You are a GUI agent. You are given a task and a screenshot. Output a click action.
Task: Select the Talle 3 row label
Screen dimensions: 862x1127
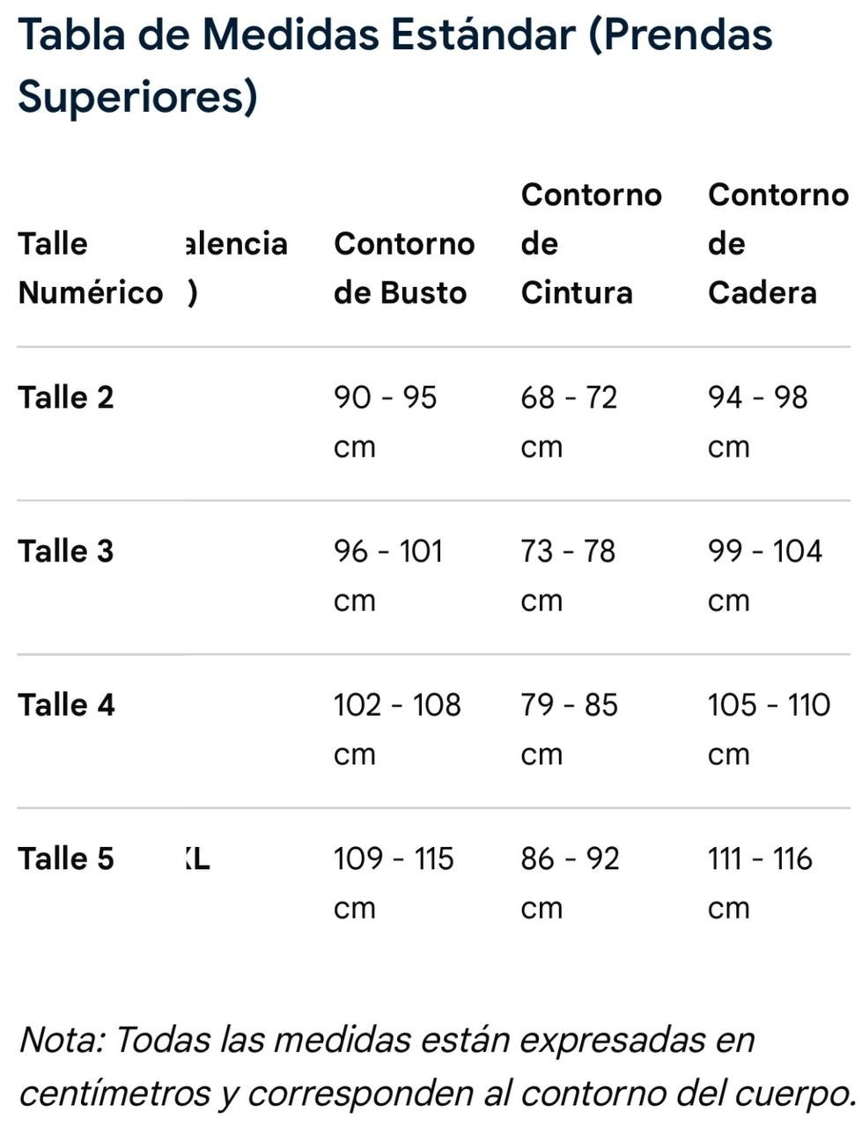coord(66,551)
